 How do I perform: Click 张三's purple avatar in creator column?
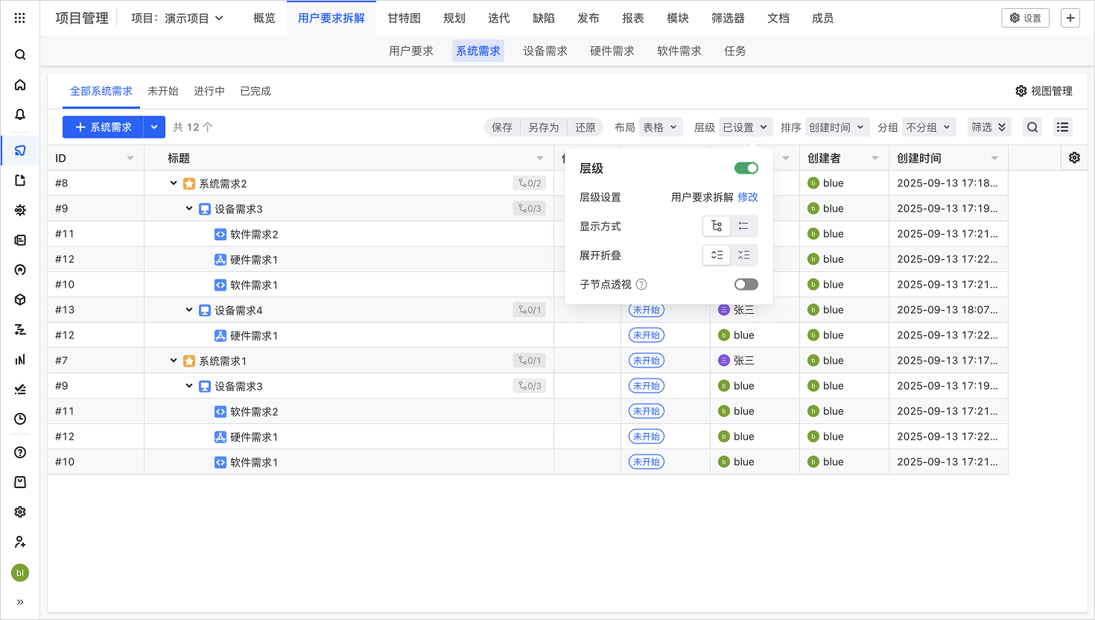[x=723, y=309]
